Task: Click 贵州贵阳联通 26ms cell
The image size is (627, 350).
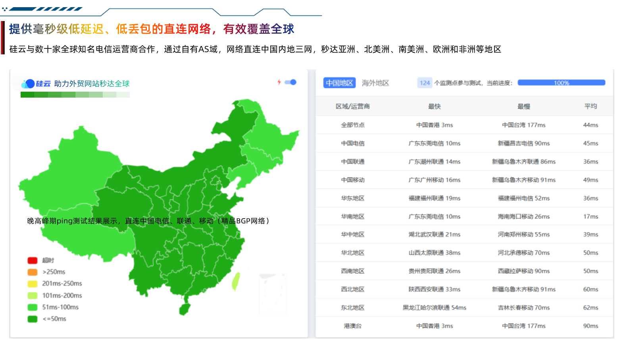Action: click(x=434, y=271)
